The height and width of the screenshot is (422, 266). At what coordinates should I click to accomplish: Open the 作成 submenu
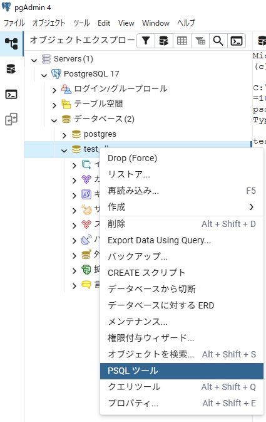point(182,207)
